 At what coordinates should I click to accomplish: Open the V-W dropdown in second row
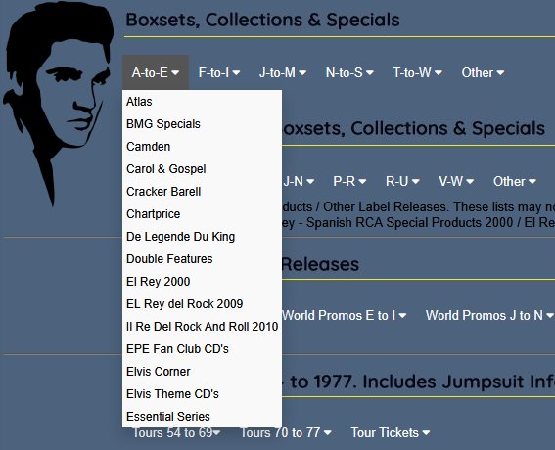pyautogui.click(x=456, y=181)
